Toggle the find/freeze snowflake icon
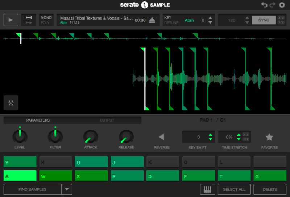This screenshot has width=290, height=197. coord(11,103)
